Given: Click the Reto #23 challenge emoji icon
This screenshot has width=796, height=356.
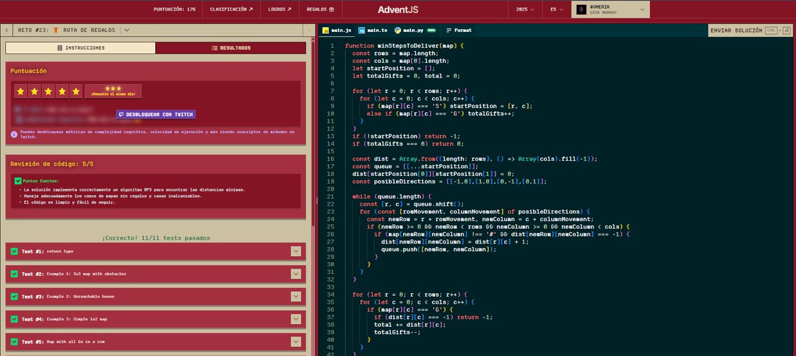Looking at the screenshot, I should tap(56, 30).
